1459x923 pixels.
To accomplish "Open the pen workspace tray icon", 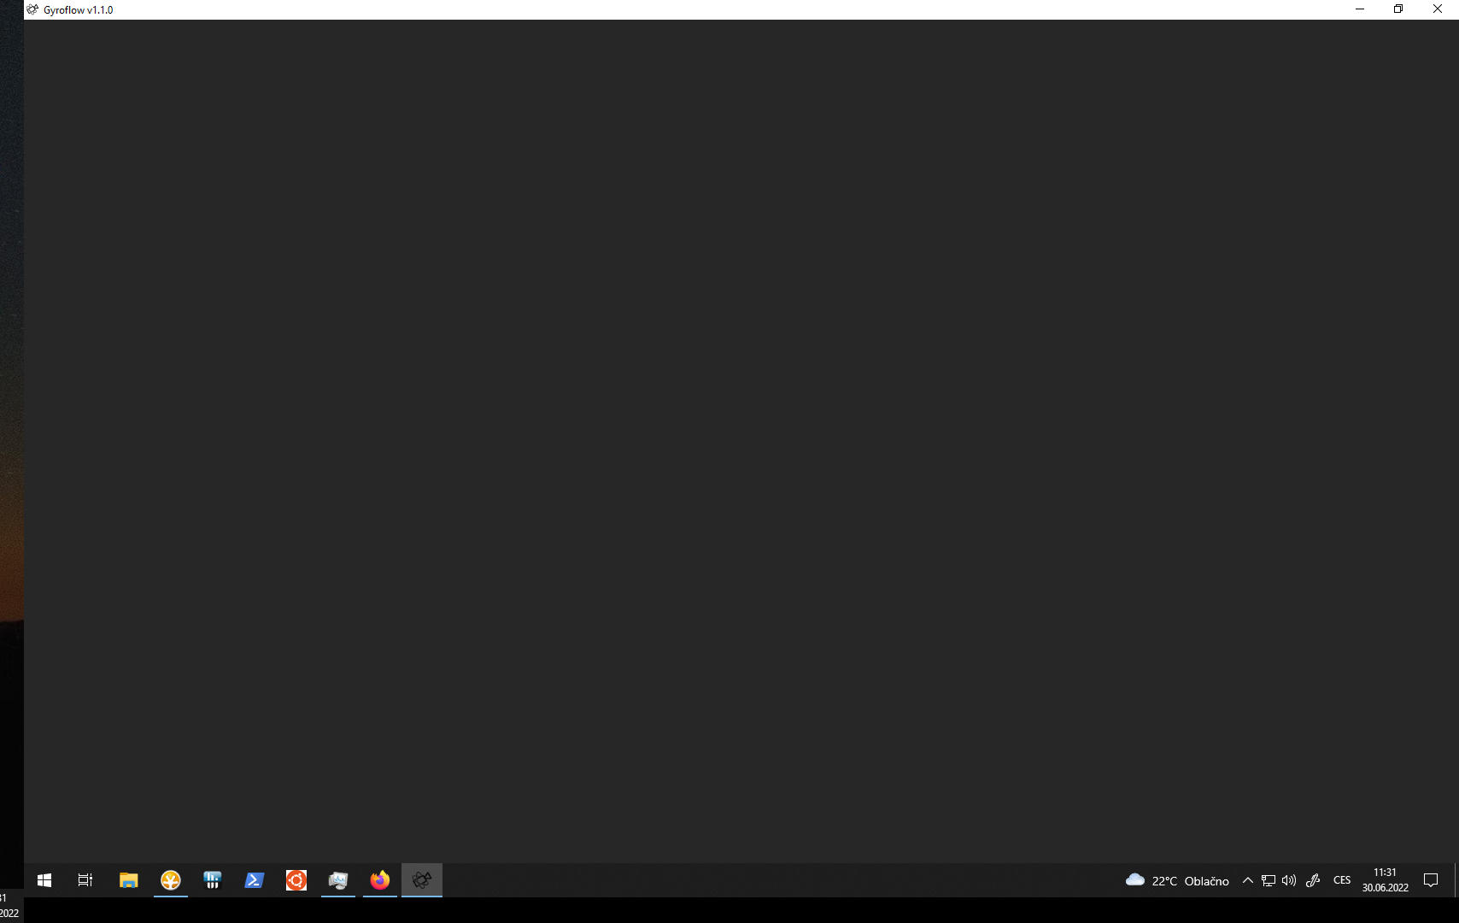I will [x=1313, y=880].
